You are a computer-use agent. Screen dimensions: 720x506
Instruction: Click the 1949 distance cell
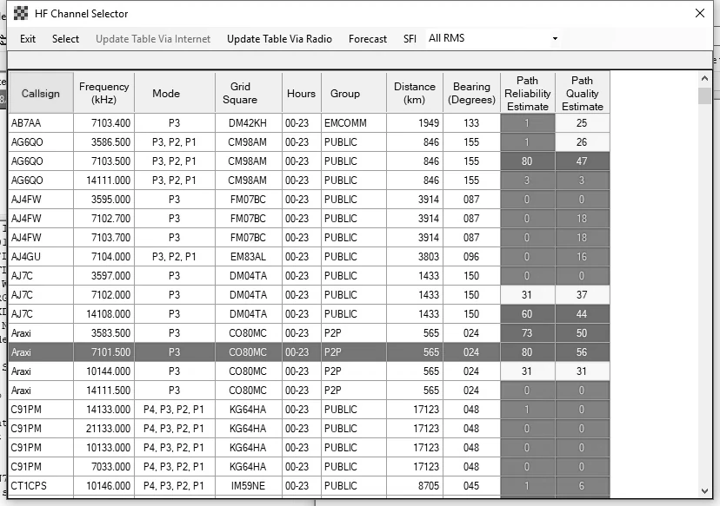(415, 123)
